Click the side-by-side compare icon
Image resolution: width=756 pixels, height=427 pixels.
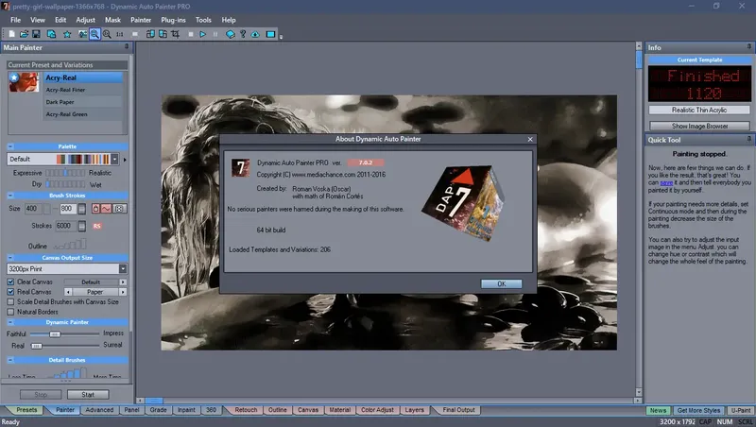click(150, 34)
